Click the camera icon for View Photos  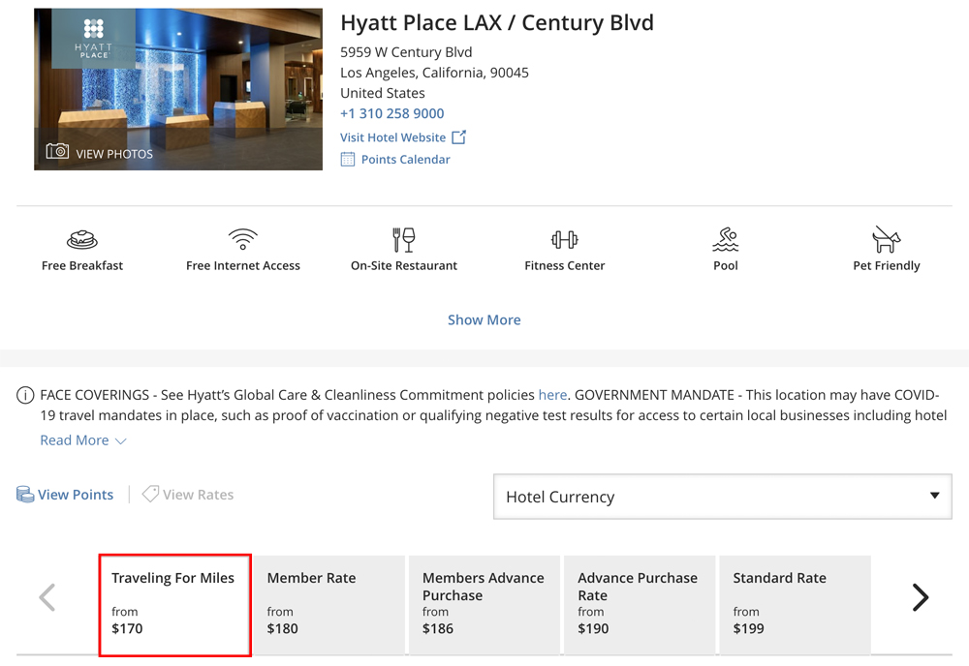[x=57, y=151]
